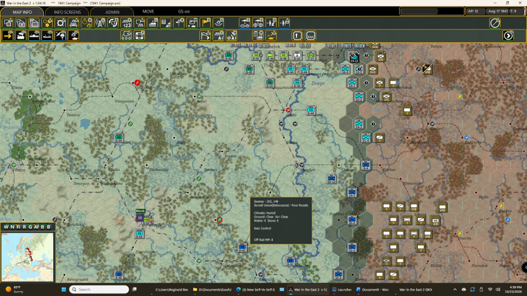Click the circled slash icon near the top right
Screen dimensions: 527x296
coord(495,23)
